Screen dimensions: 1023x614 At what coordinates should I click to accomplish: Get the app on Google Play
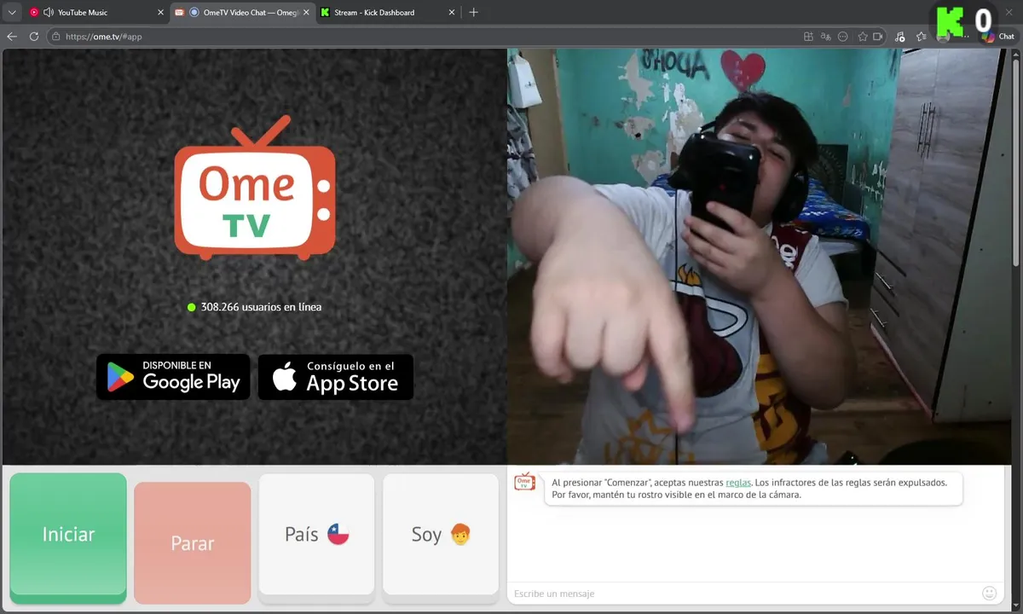173,377
